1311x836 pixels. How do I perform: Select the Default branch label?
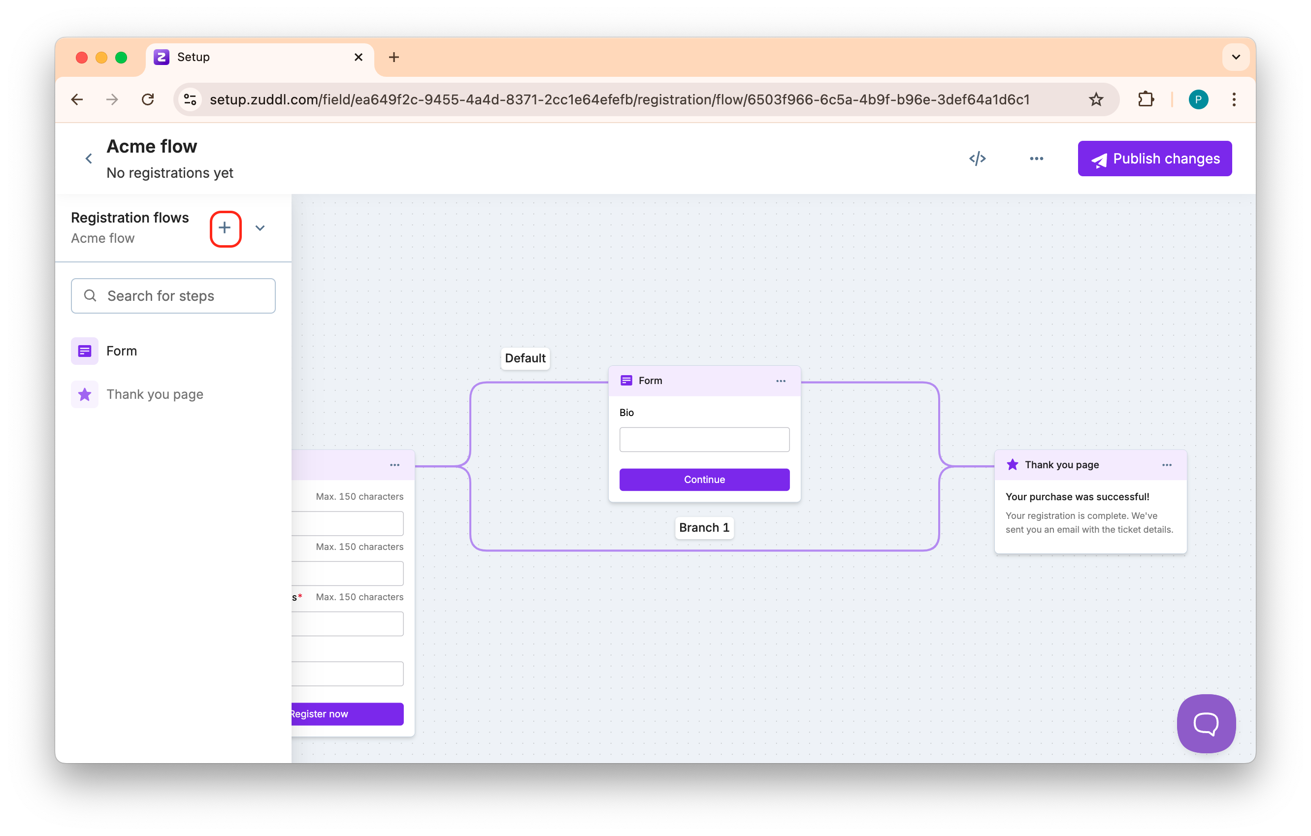tap(525, 358)
